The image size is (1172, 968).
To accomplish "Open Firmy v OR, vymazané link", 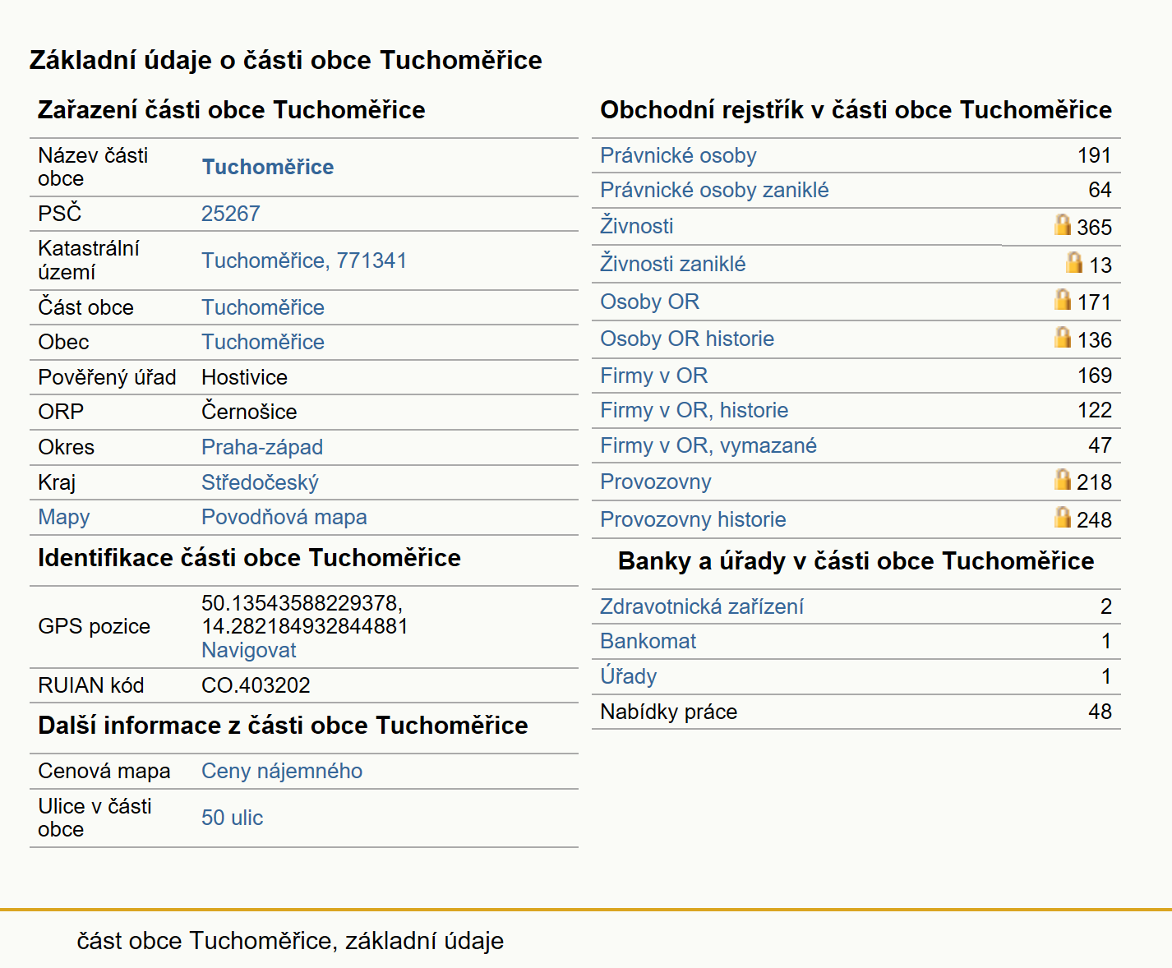I will point(708,445).
